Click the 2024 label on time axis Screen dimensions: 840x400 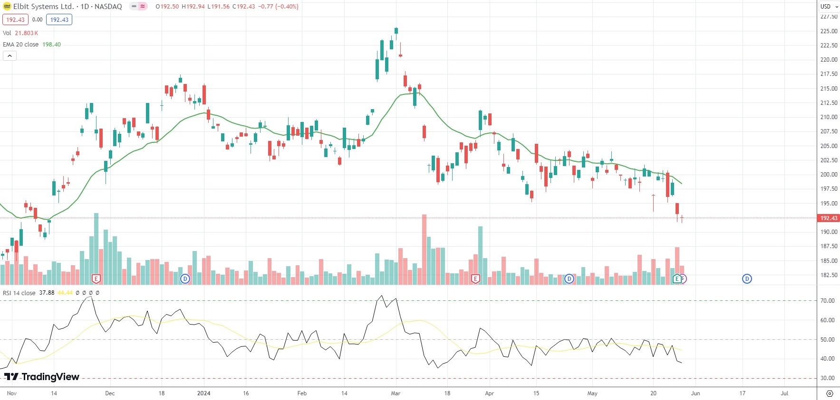(203, 393)
